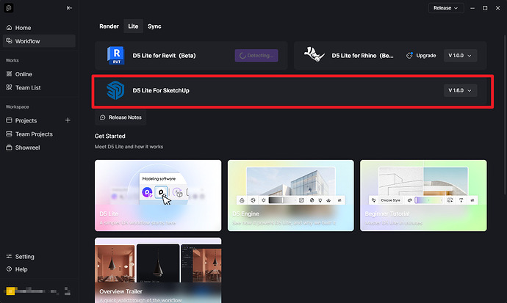Screen dimensions: 507x303
Task: Click Upgrade for D5 Lite for Rhino
Action: click(421, 56)
